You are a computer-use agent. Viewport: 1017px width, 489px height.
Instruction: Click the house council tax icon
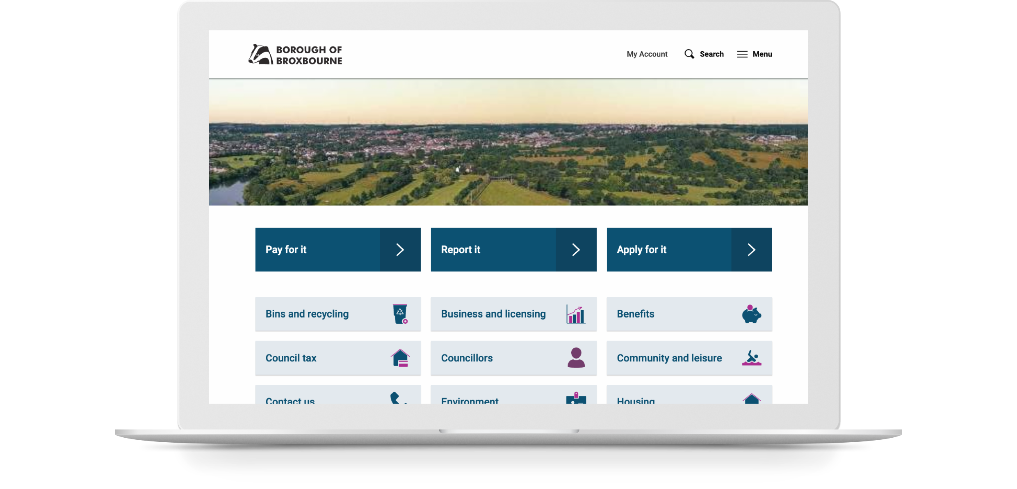coord(400,358)
